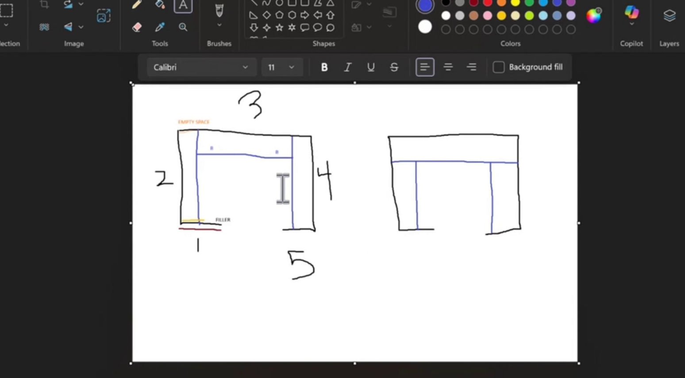Select the Magnifier zoom tool
The height and width of the screenshot is (378, 685).
point(183,27)
